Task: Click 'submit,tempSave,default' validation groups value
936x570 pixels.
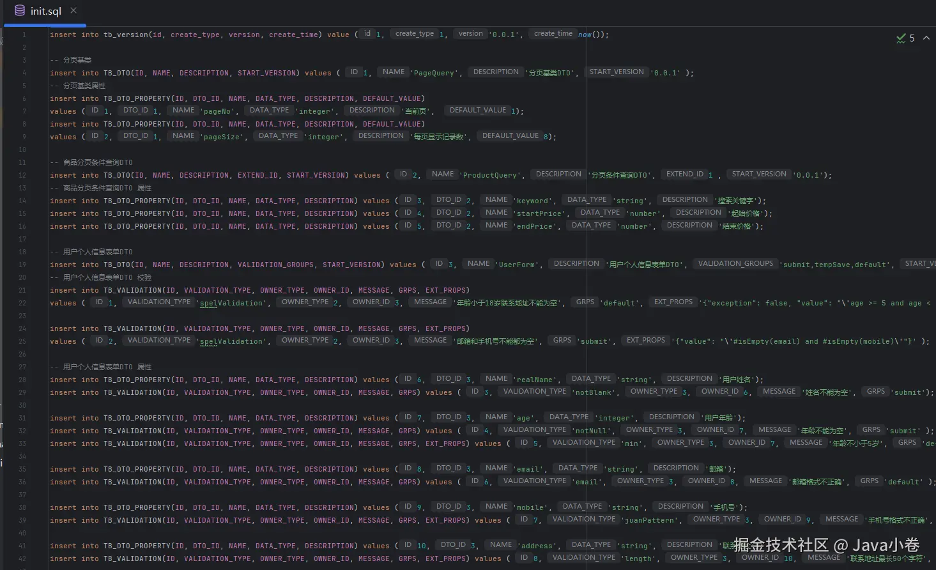Action: pos(835,265)
